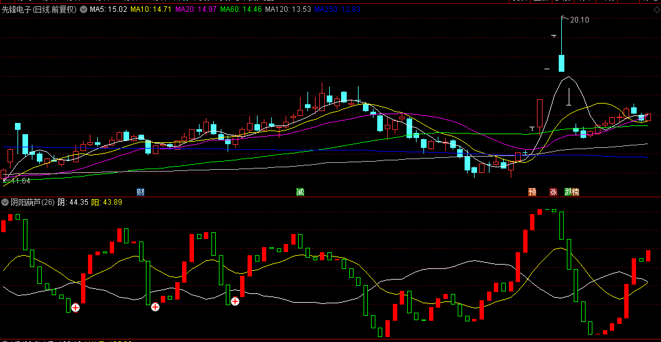Viewport: 661px width, 342px height.
Task: Select the MA120: 13.53 label
Action: point(288,9)
